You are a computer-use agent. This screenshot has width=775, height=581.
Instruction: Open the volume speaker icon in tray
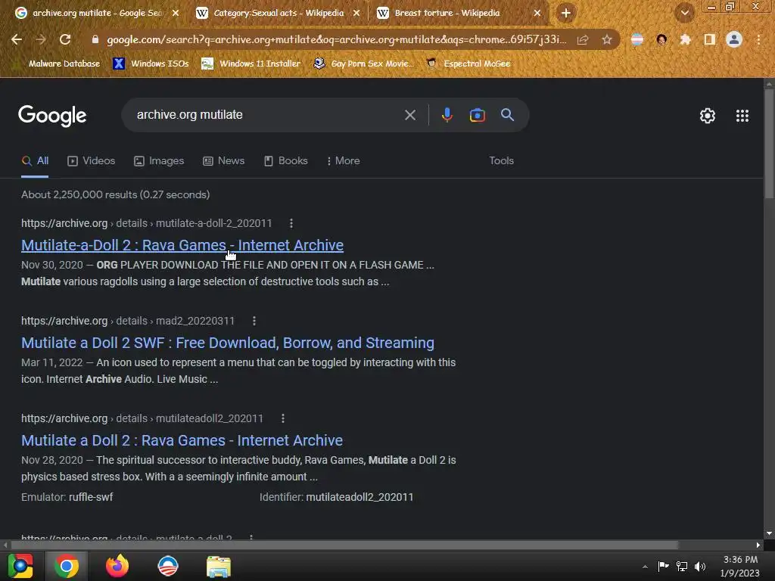700,567
